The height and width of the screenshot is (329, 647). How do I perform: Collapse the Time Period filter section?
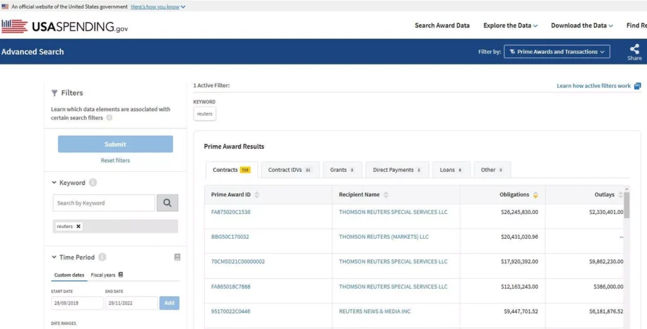54,258
